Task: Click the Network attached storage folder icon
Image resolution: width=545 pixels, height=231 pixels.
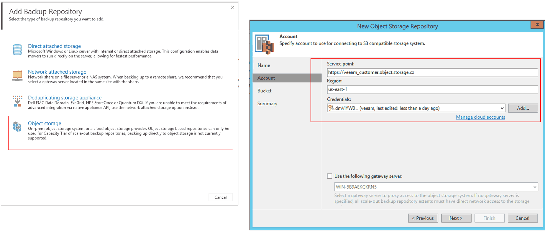Action: pos(17,75)
